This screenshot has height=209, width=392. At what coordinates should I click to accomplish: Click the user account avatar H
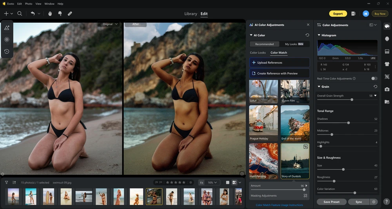(x=366, y=14)
